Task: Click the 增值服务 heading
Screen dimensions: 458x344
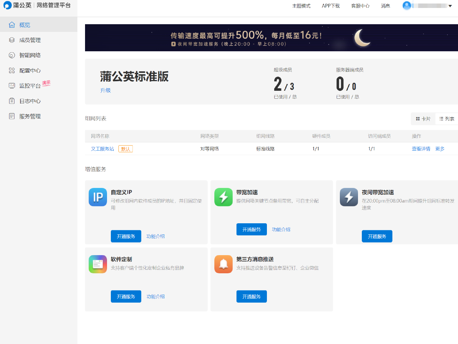Action: tap(96, 169)
